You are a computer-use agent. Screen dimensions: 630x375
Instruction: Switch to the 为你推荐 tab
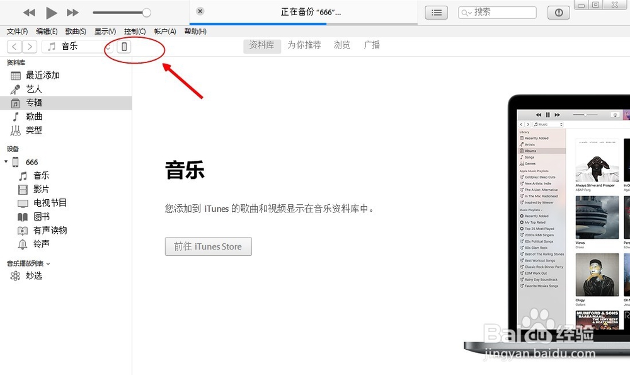pos(304,45)
